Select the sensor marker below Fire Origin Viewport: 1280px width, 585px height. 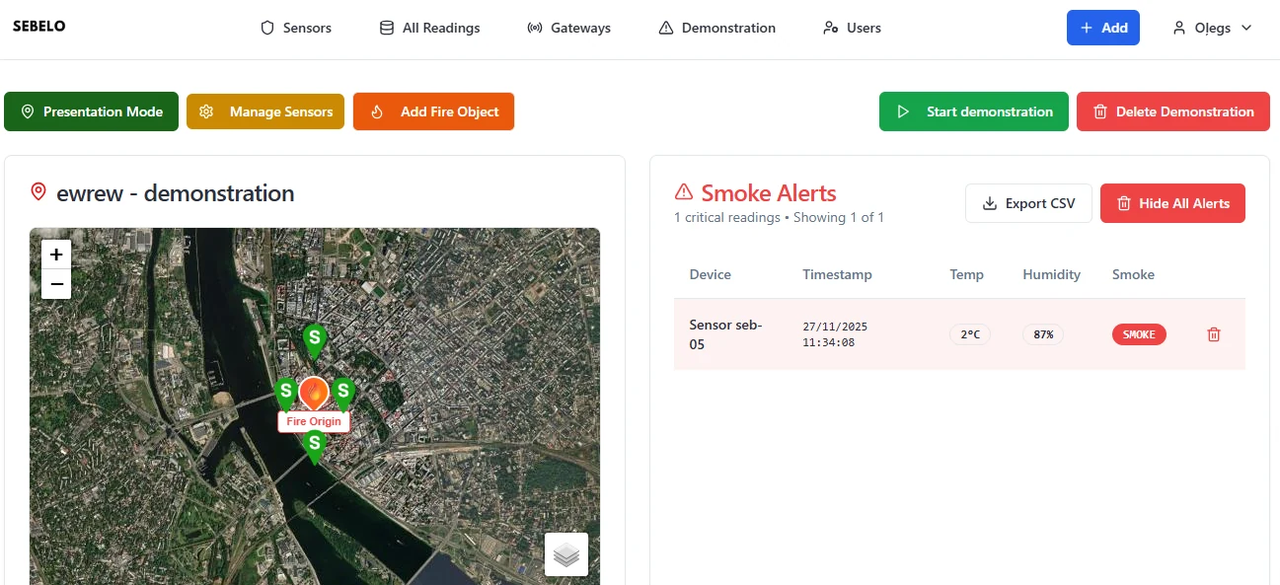[314, 447]
